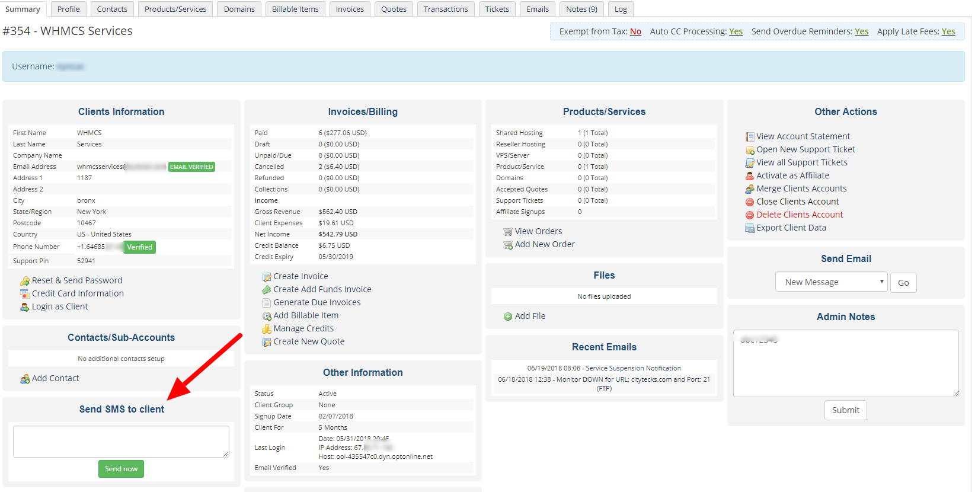Click the EMAIL VERIFIED badge
Screen dimensions: 975x492
pos(191,167)
